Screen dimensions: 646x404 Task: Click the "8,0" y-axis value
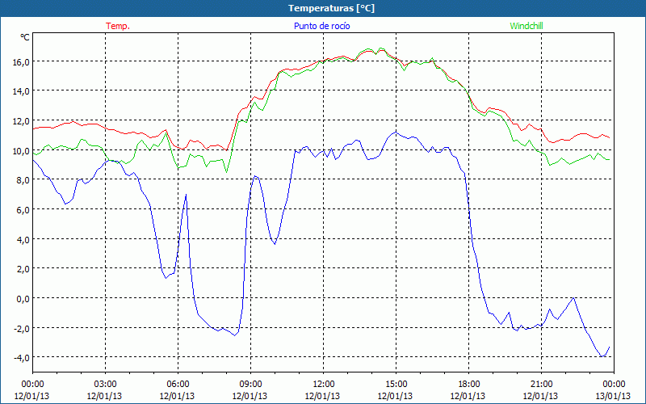(23, 179)
